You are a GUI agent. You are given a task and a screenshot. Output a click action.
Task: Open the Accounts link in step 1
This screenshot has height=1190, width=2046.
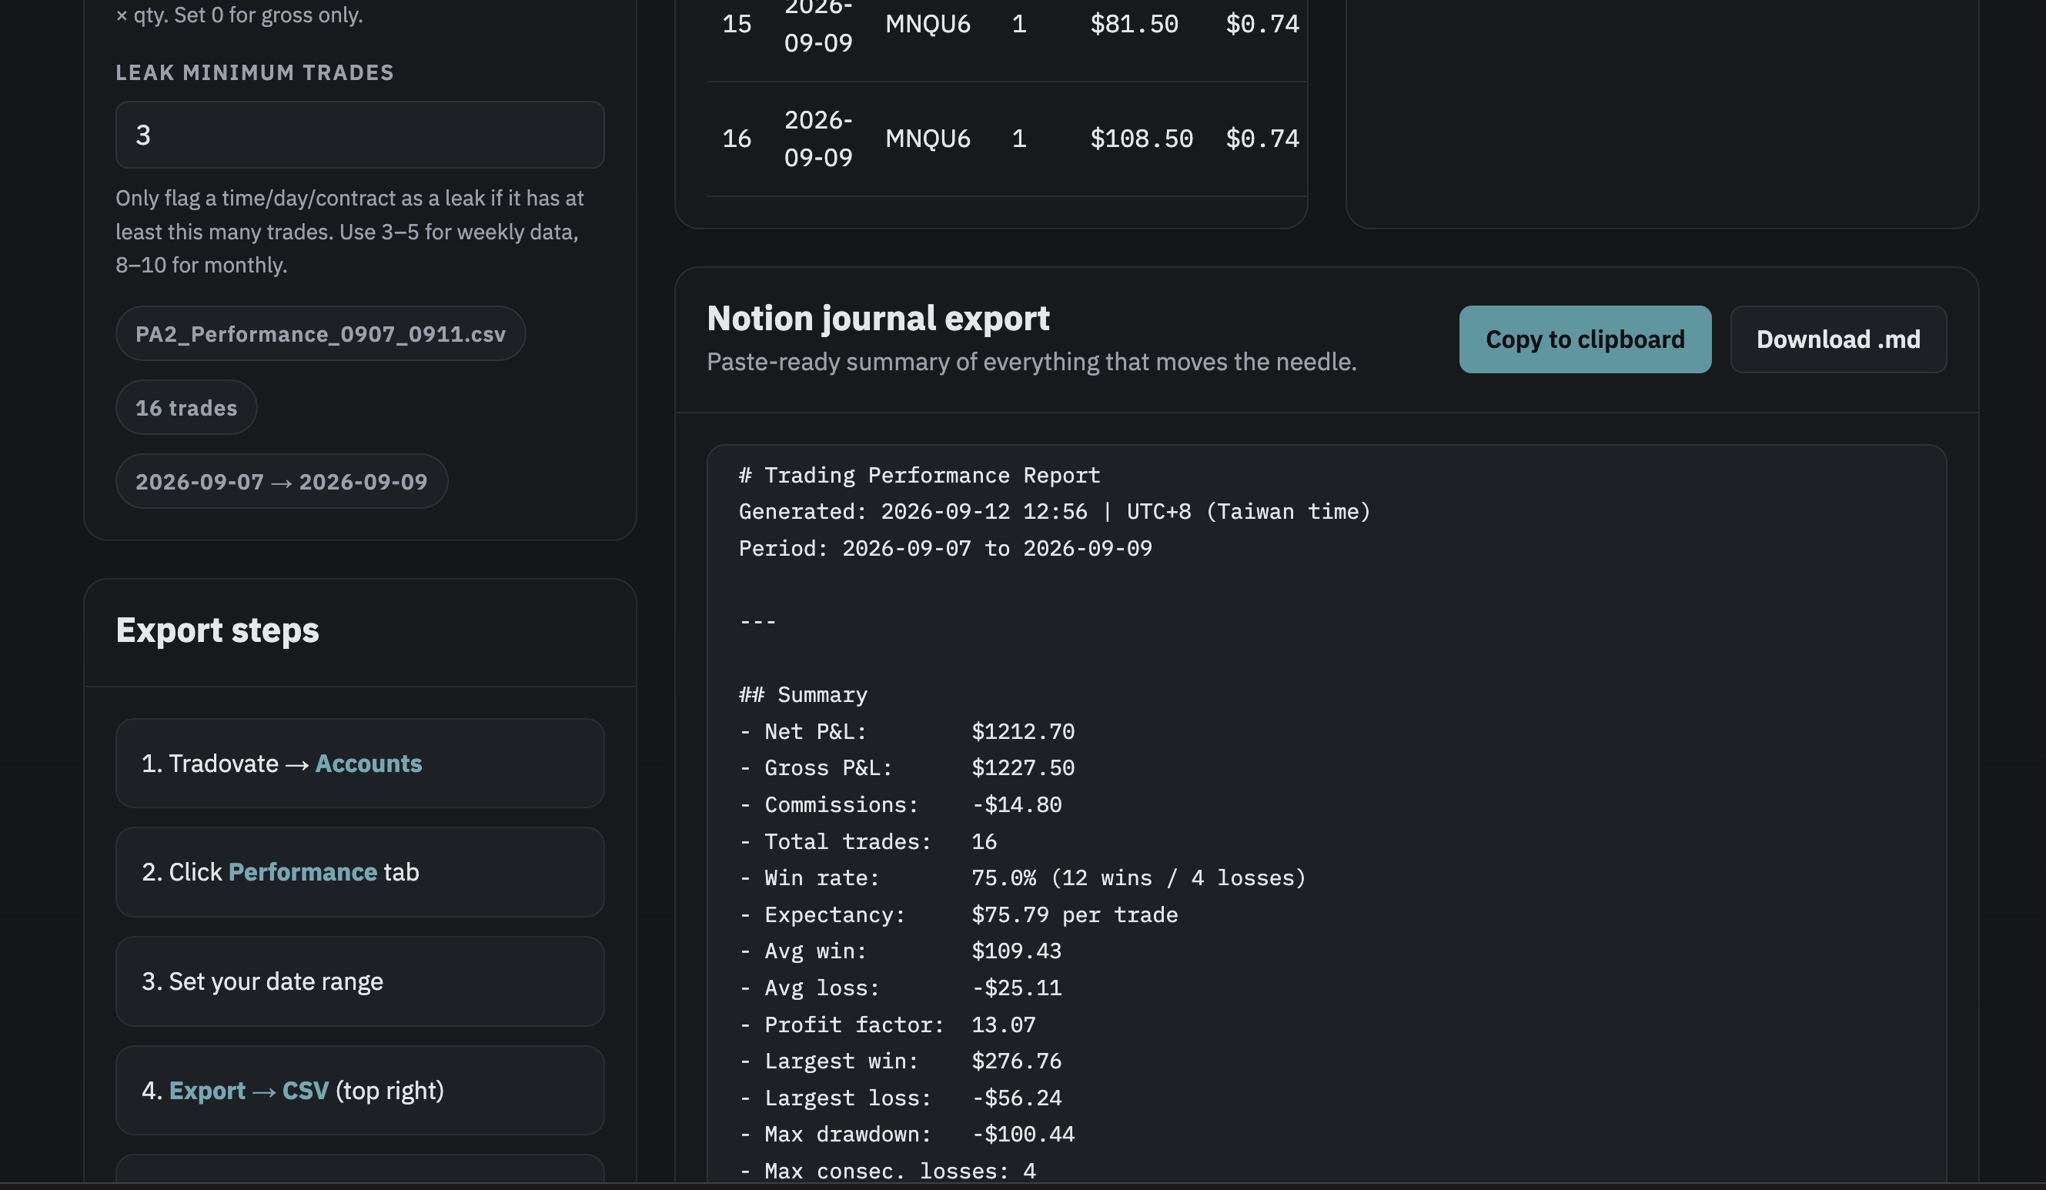[369, 763]
